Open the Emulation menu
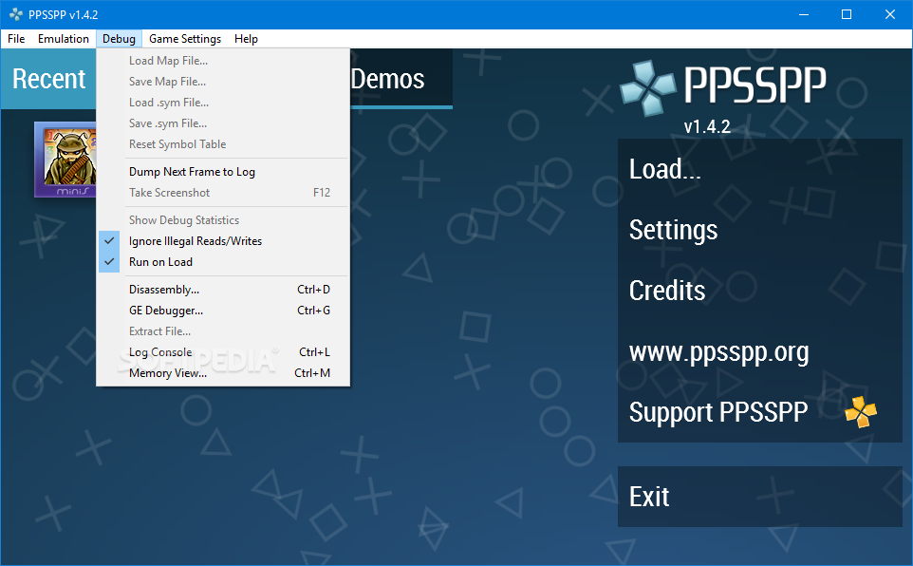913x566 pixels. coord(64,39)
